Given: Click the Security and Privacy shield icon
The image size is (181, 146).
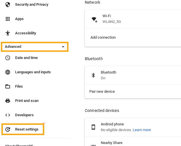Looking at the screenshot, I should coord(8,5).
